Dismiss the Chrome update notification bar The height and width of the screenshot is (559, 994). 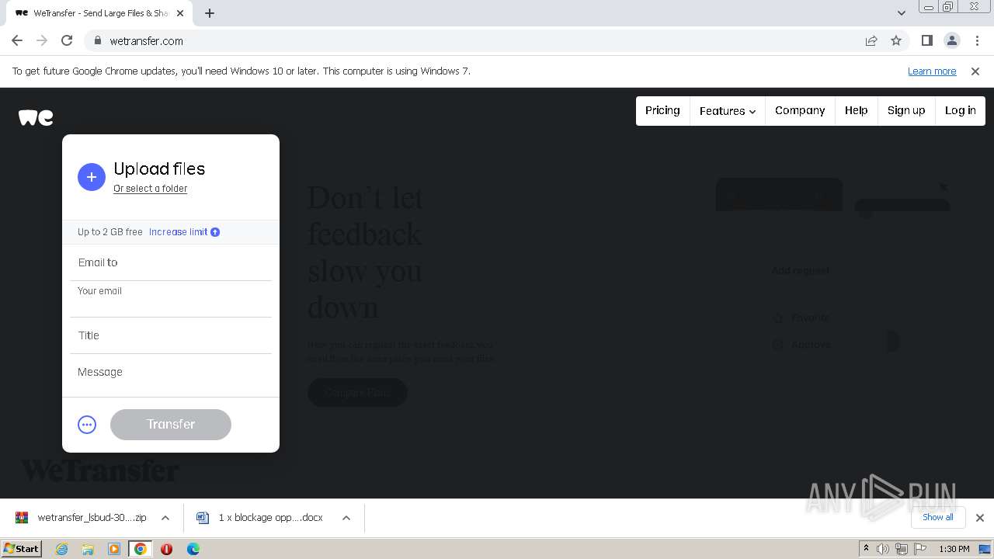pyautogui.click(x=975, y=71)
